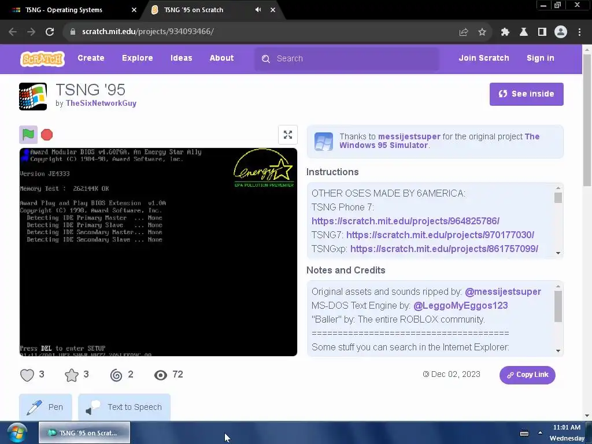Screen dimensions: 592x444
Task: Click the love heart icon
Action: click(27, 375)
